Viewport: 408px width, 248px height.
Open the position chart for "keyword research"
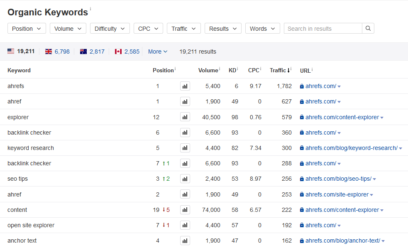(x=185, y=148)
